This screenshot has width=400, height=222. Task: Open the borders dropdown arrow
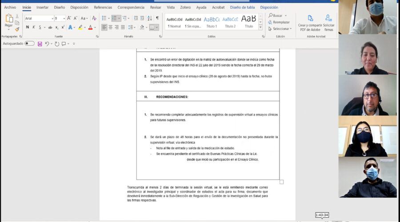156,27
